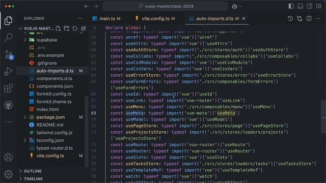Click 'declare global' sticky scroll header
Viewport: 326px width, 183px height.
click(x=125, y=27)
